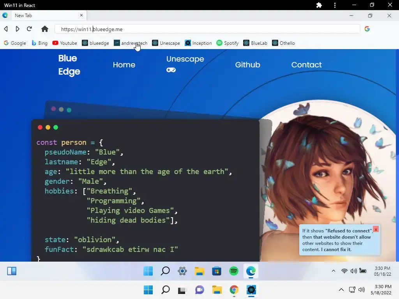The height and width of the screenshot is (299, 399).
Task: Open Search on the outer taskbar
Action: 165,290
